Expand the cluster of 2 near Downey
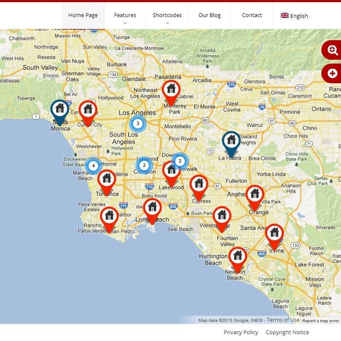The image size is (341, 341). coord(180,161)
